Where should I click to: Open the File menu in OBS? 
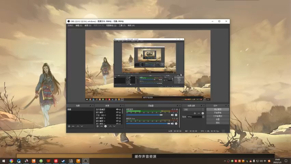pos(70,26)
